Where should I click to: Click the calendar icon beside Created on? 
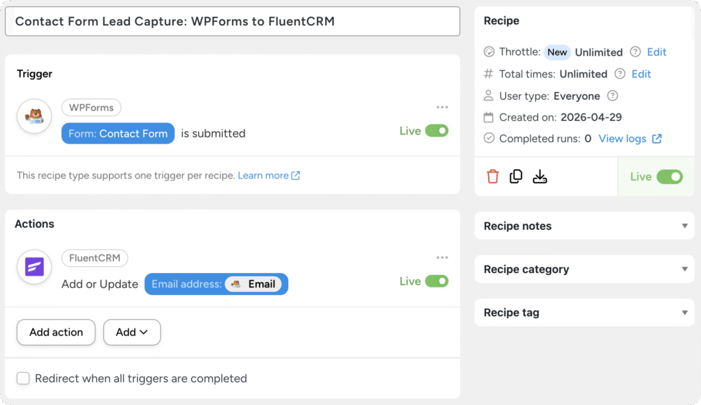(488, 117)
